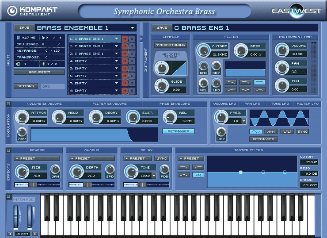327x238 pixels.
Task: Click the GroupEdit button
Action: click(39, 72)
